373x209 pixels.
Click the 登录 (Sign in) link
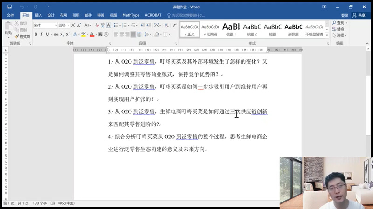pyautogui.click(x=345, y=15)
